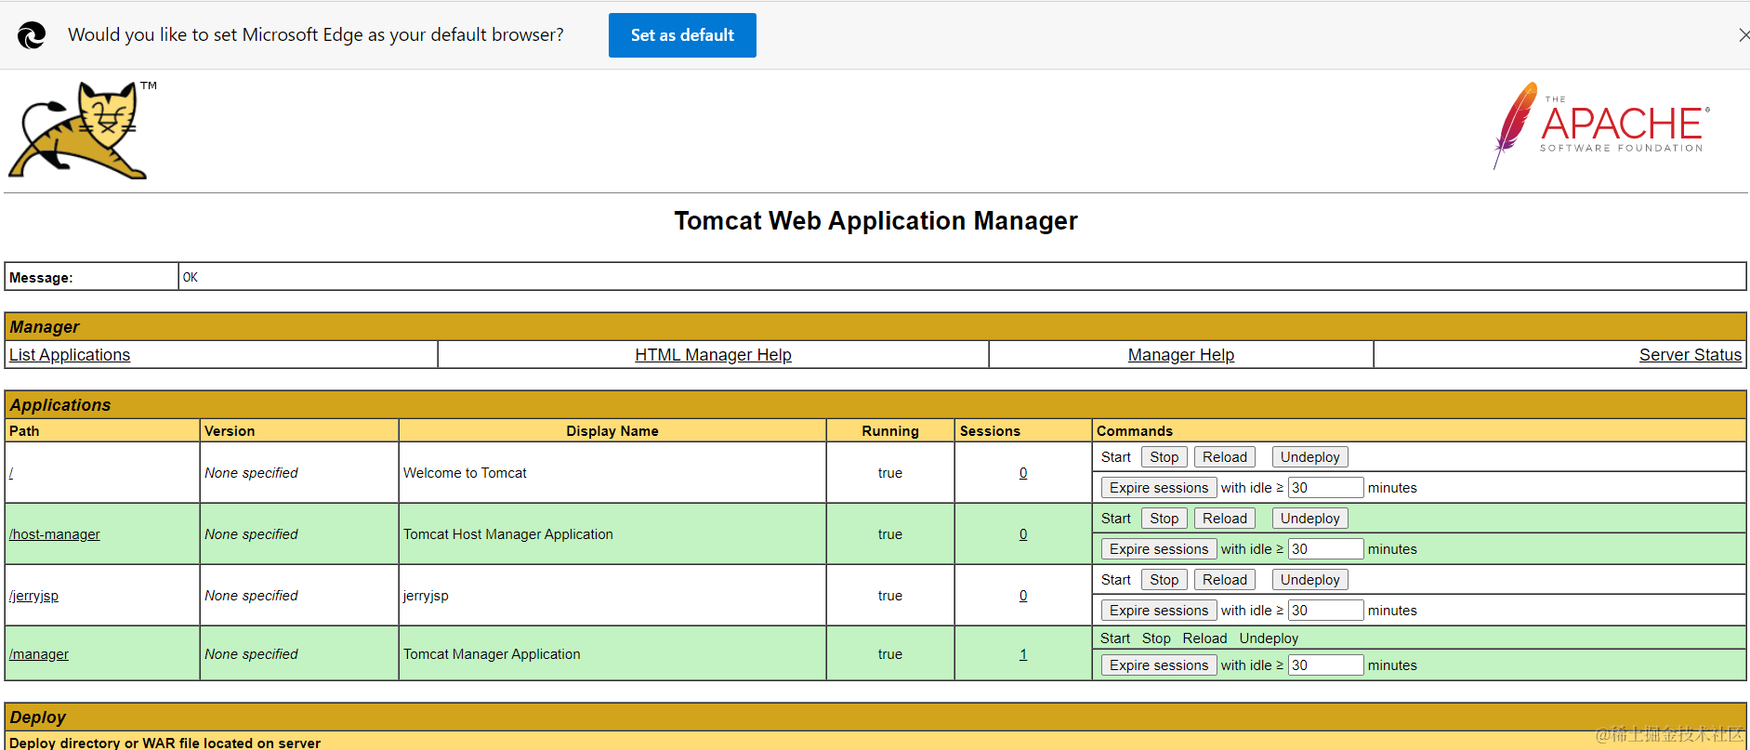Expire sessions for the root application
The width and height of the screenshot is (1750, 750).
pyautogui.click(x=1159, y=488)
